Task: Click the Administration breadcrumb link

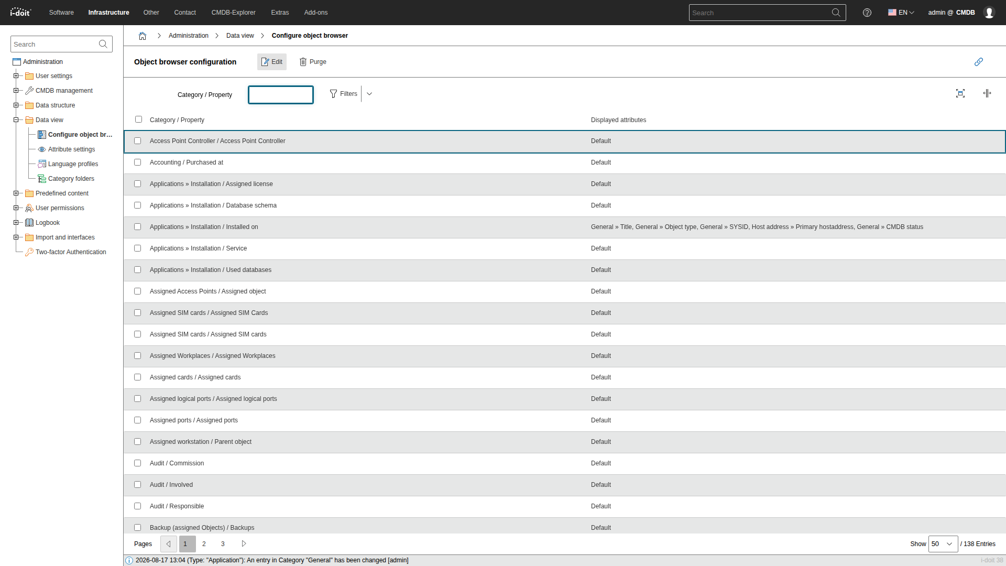Action: tap(189, 36)
